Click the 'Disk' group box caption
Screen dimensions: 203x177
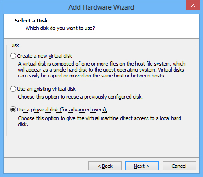tap(15, 45)
